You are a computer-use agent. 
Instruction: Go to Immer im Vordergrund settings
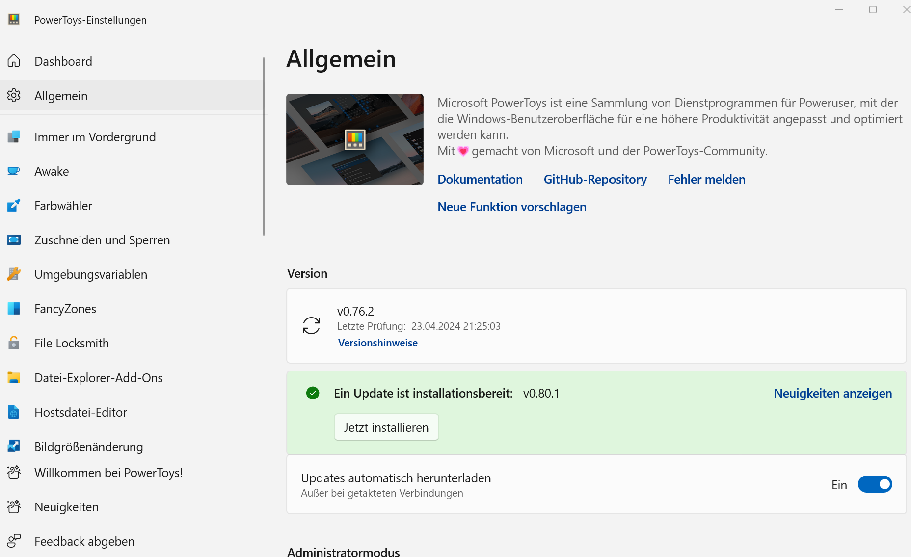(95, 137)
